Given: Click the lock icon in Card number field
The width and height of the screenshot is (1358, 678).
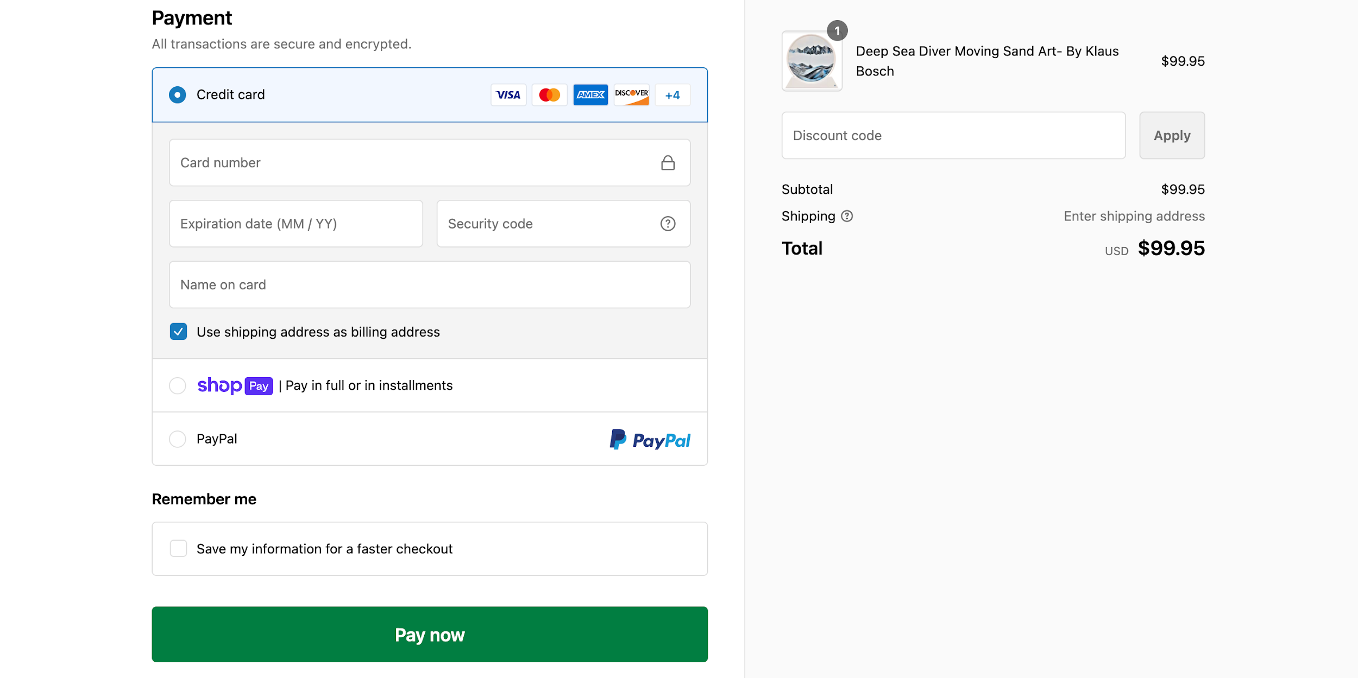Looking at the screenshot, I should [x=668, y=163].
